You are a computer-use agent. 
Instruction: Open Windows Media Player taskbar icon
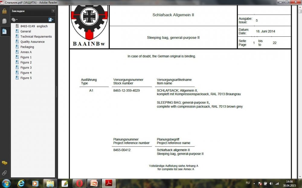[x=35, y=183]
